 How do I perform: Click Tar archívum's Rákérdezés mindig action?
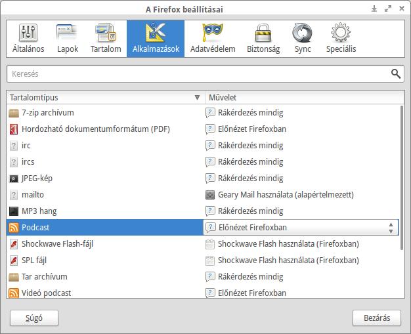coord(250,277)
